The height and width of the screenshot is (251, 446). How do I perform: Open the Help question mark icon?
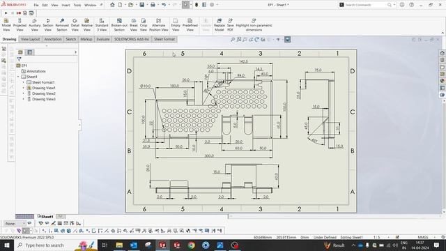click(411, 5)
